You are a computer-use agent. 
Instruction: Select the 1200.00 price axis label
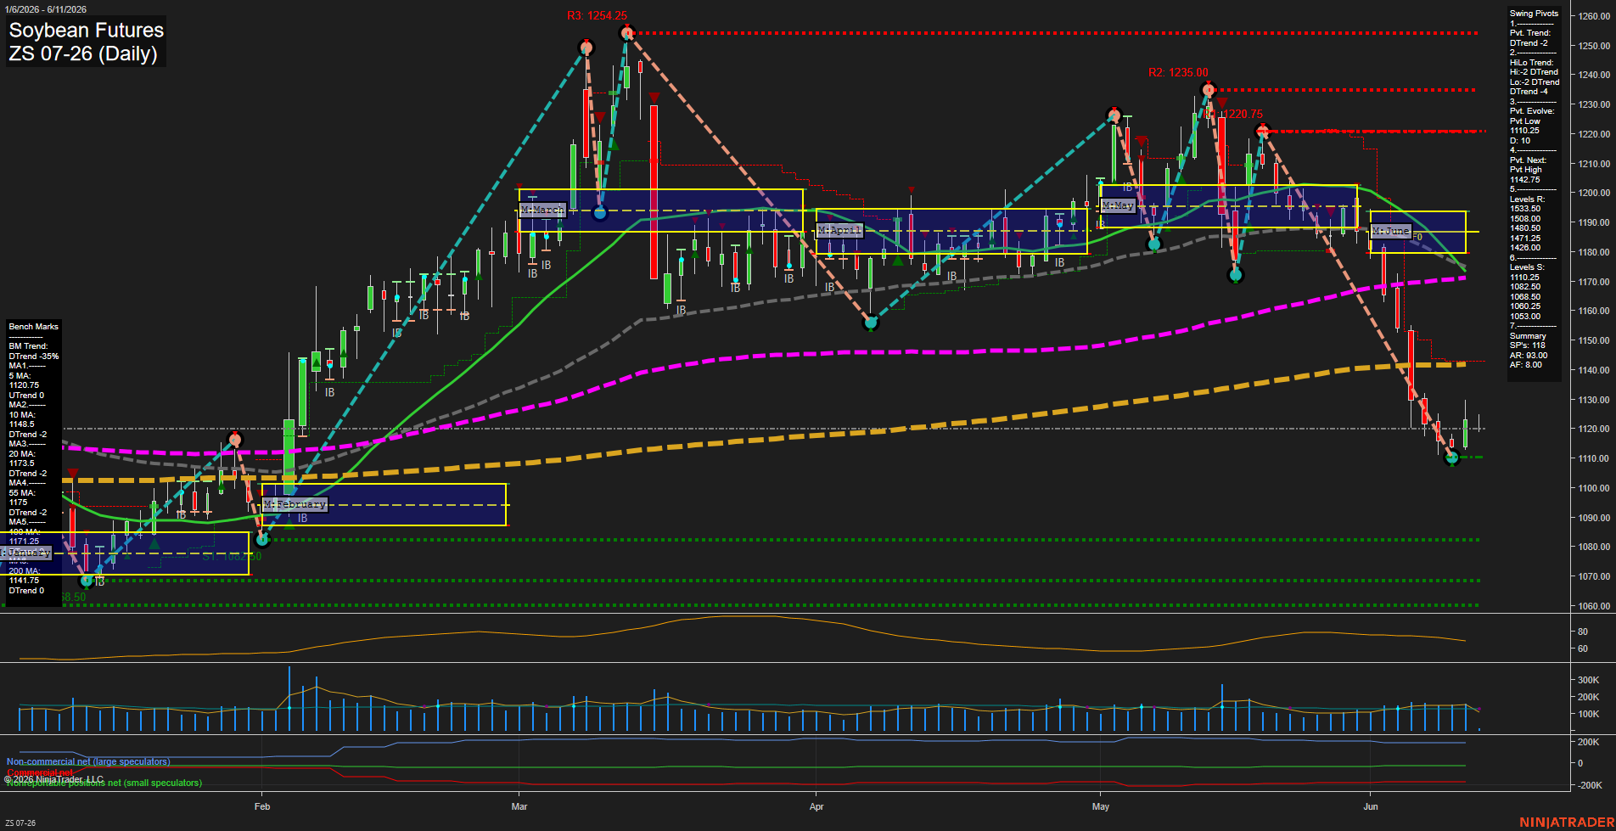point(1595,193)
